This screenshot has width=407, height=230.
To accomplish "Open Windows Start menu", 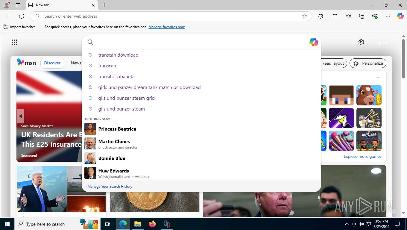I will [7, 224].
